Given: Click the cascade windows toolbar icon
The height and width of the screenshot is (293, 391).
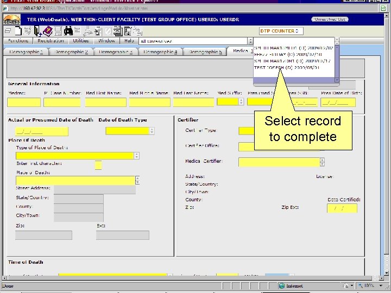Looking at the screenshot, I should [8, 31].
